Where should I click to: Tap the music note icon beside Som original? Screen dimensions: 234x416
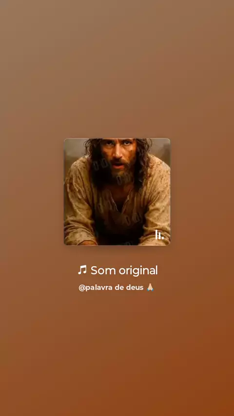point(82,270)
